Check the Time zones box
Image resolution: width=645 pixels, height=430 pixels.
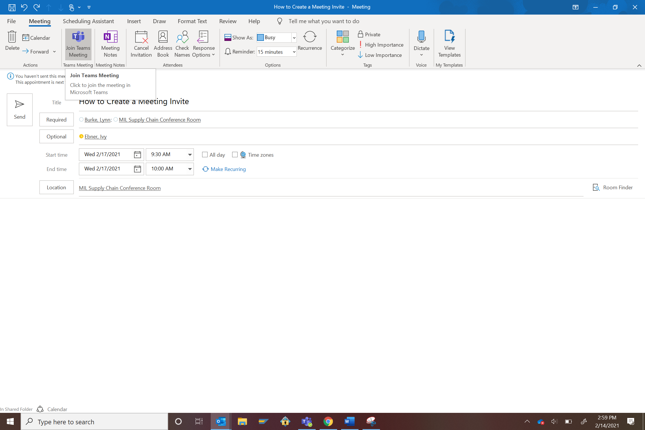pos(235,154)
